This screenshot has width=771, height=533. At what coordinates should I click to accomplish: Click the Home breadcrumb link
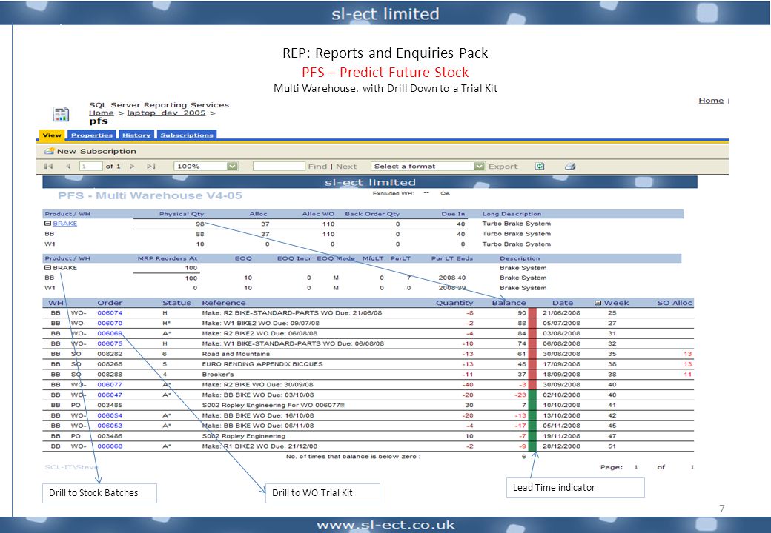(102, 113)
